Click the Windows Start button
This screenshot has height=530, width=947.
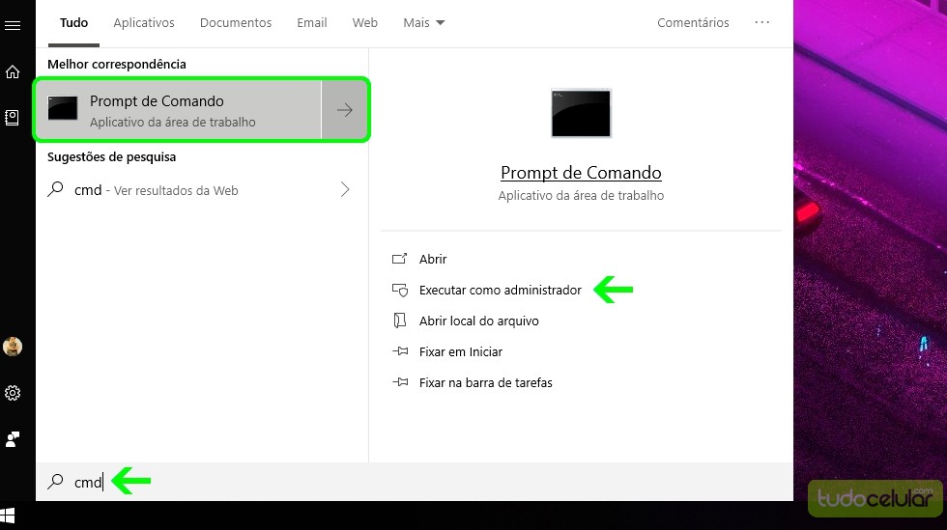tap(8, 516)
